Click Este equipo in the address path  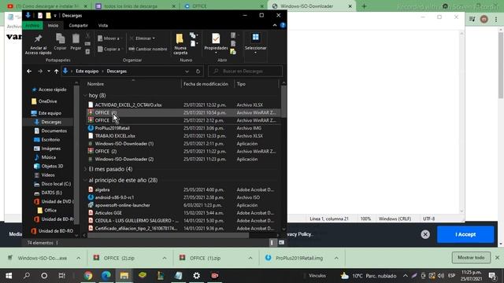click(x=87, y=72)
